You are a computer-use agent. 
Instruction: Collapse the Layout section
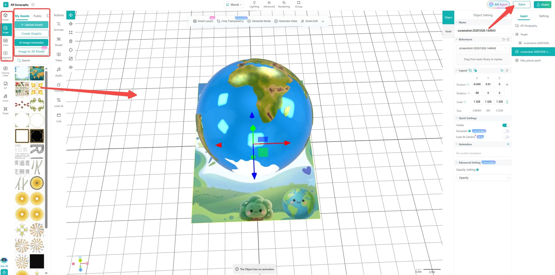coord(456,70)
